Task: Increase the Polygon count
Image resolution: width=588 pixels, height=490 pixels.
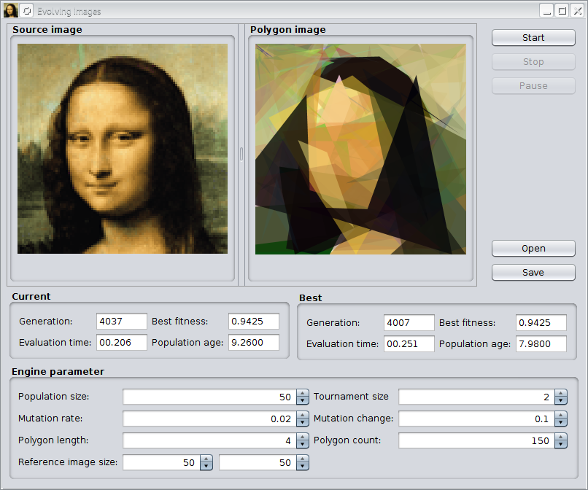Action: [x=561, y=437]
